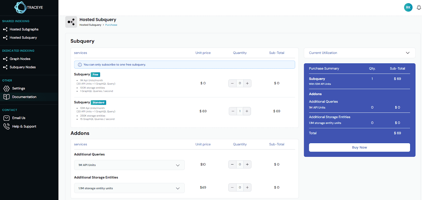Open Settings page

coord(18,88)
